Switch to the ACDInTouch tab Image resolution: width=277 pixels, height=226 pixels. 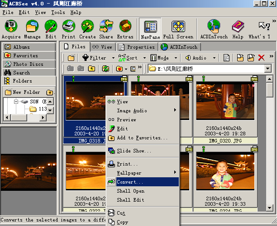click(x=180, y=47)
